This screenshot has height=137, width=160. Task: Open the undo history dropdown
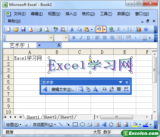click(x=104, y=29)
